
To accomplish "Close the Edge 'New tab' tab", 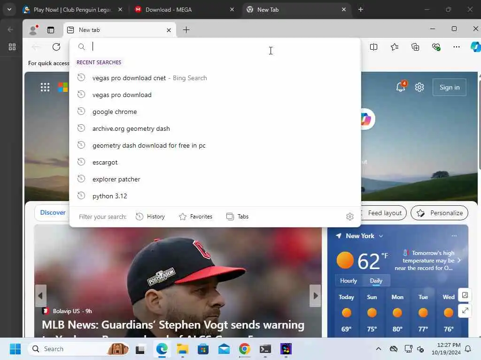I will click(x=169, y=30).
